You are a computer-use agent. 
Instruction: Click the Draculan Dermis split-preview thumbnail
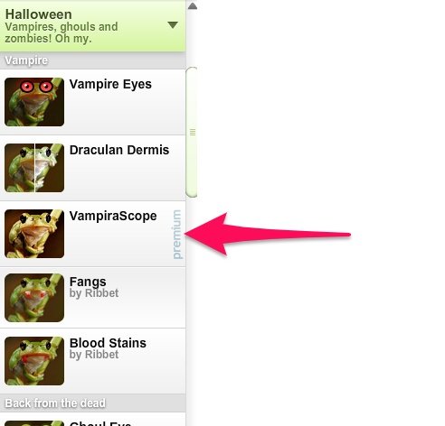34,168
